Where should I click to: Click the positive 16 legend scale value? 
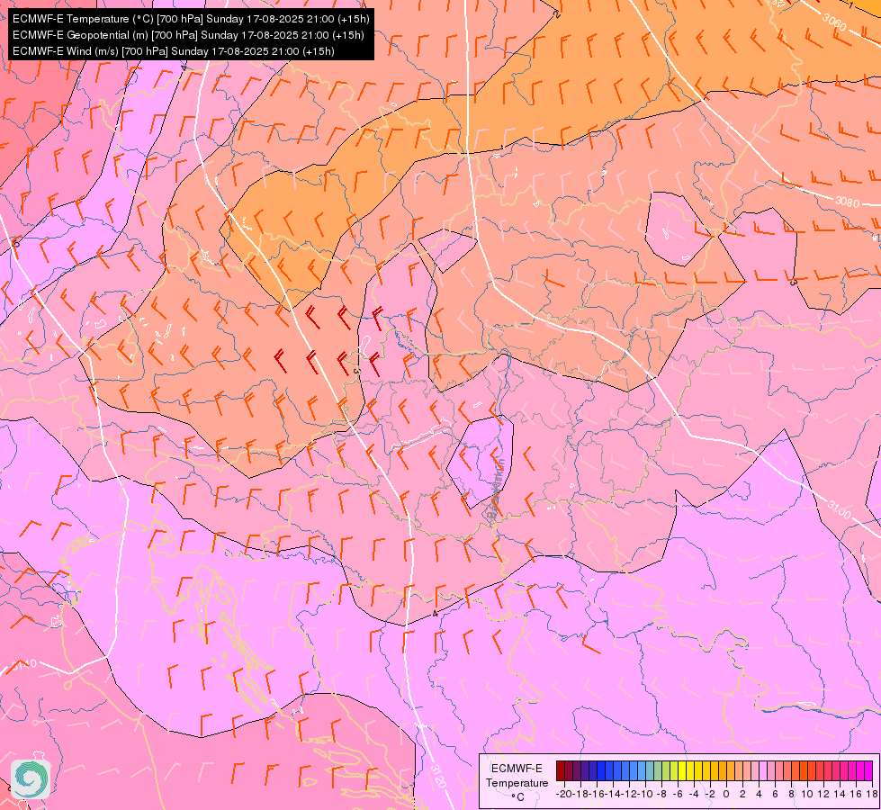pos(856,794)
